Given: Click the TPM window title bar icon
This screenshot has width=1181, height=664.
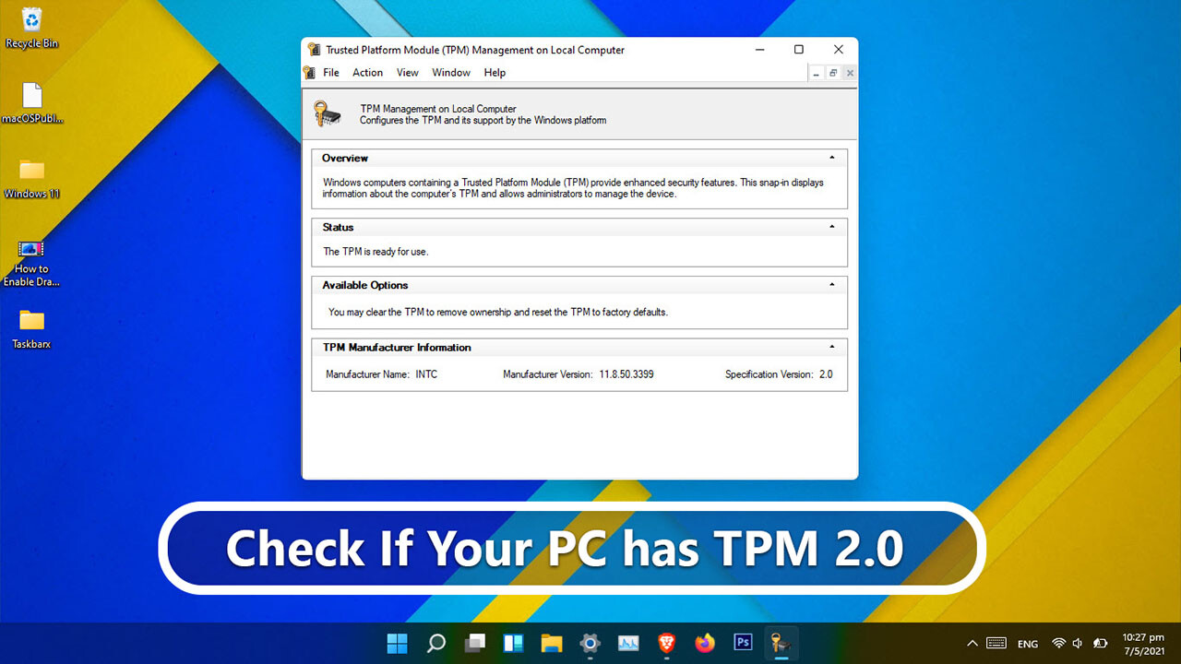Looking at the screenshot, I should tap(315, 50).
